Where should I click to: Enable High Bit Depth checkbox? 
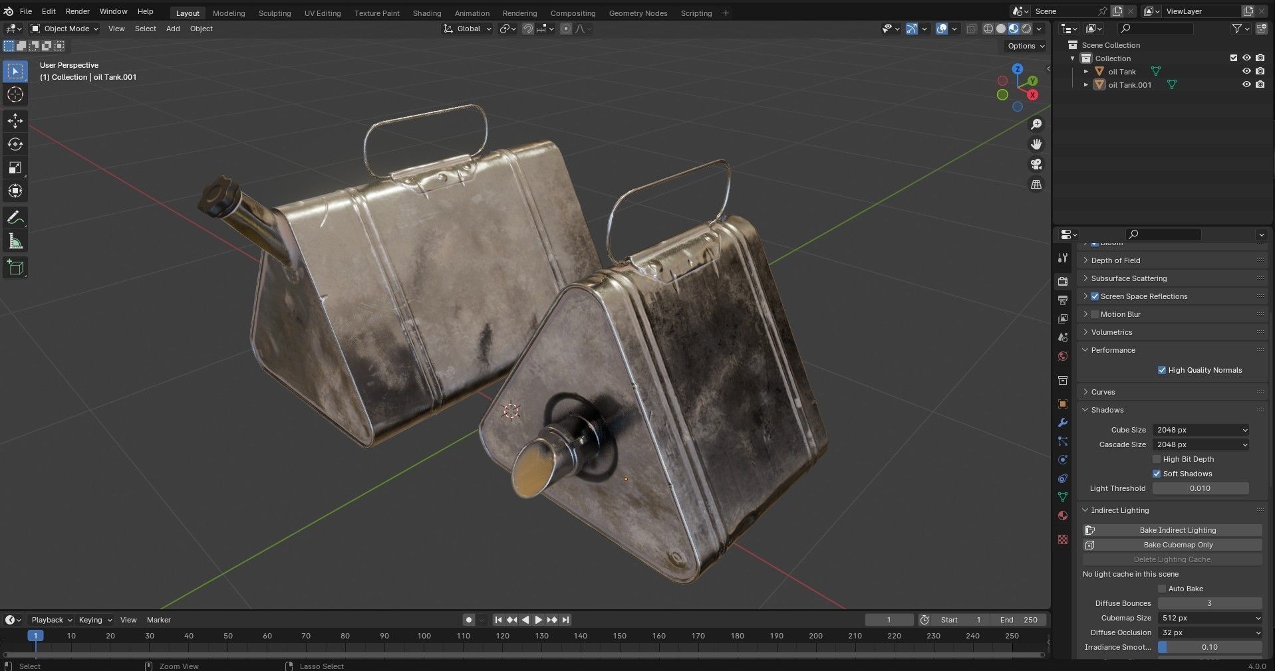pyautogui.click(x=1157, y=459)
